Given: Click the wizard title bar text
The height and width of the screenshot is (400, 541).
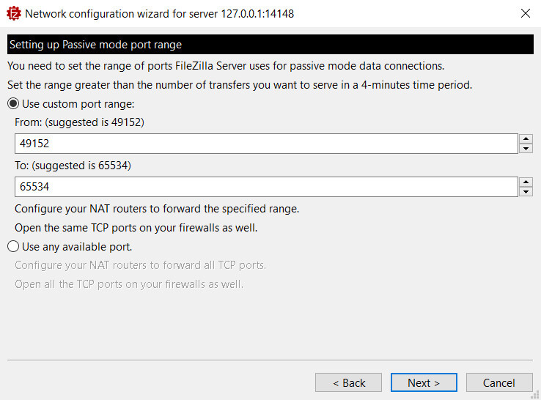Looking at the screenshot, I should coord(159,14).
